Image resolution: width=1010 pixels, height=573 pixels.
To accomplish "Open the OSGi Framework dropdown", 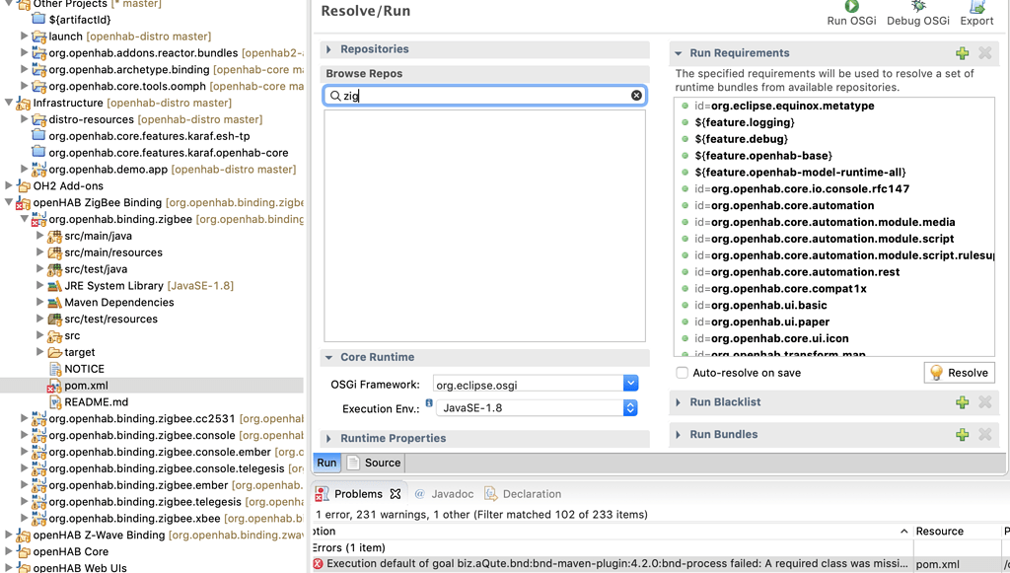I will (630, 384).
